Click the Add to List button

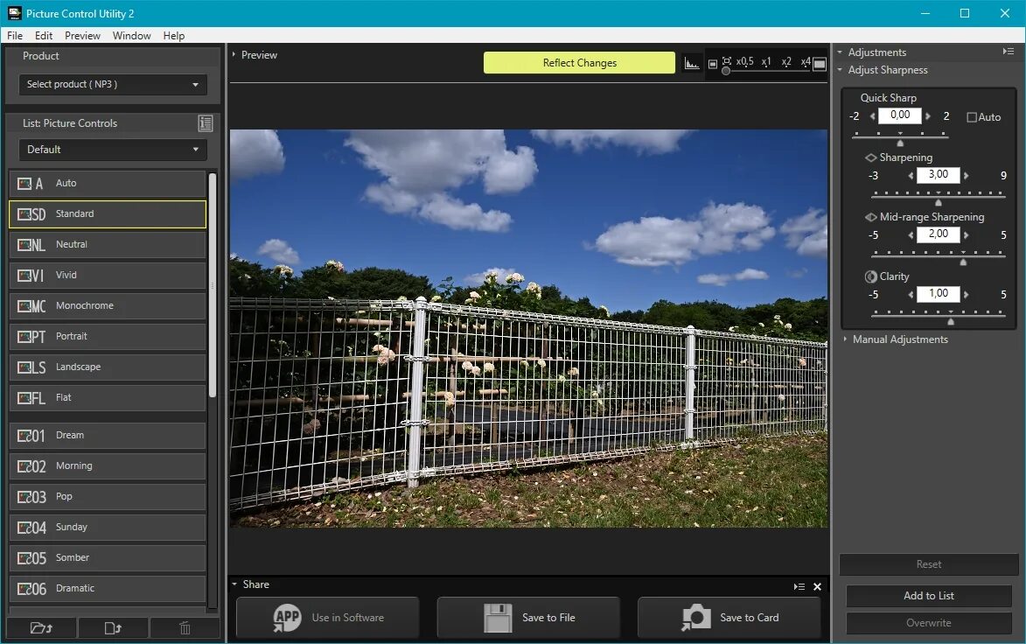(x=929, y=596)
